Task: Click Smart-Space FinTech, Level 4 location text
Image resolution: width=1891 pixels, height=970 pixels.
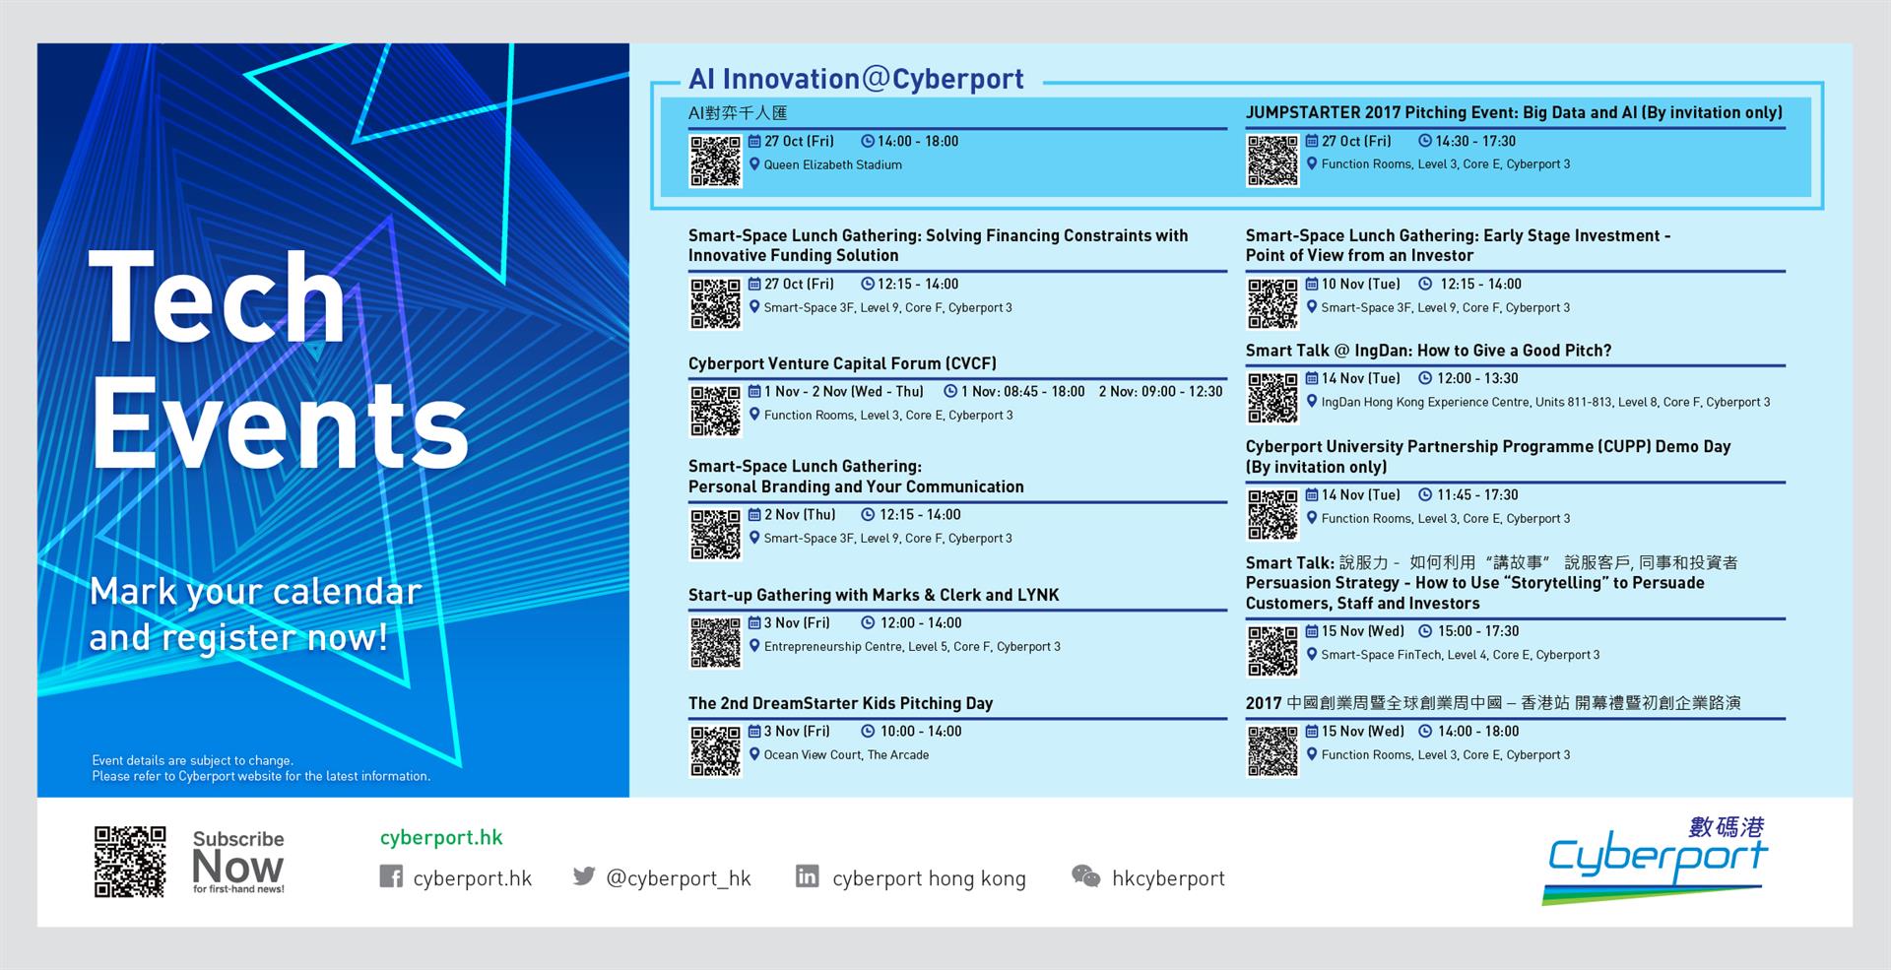Action: click(1461, 655)
